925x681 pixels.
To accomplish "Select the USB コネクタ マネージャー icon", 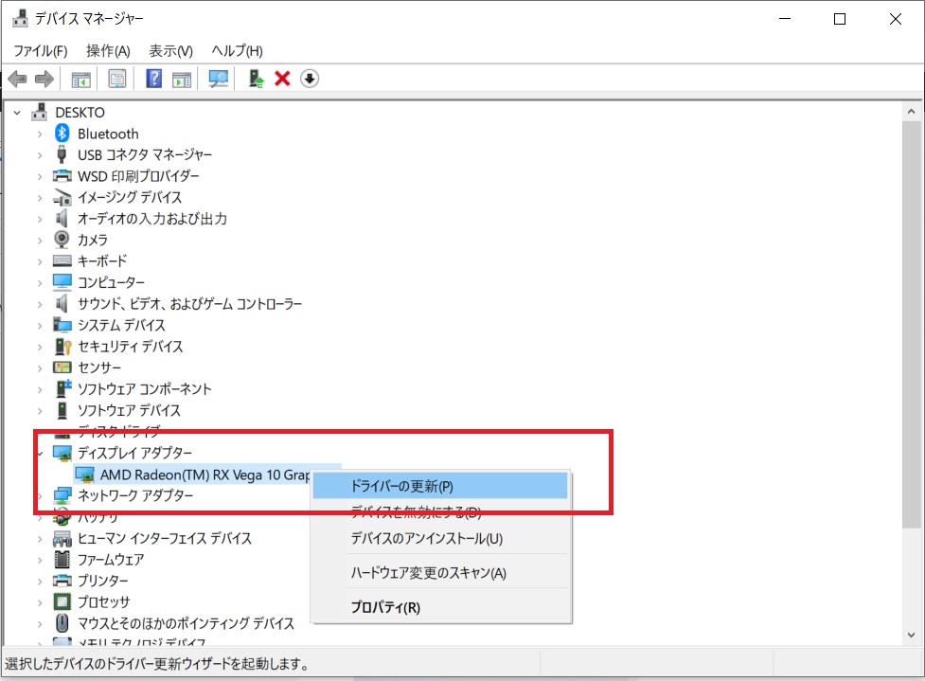I will click(x=62, y=154).
